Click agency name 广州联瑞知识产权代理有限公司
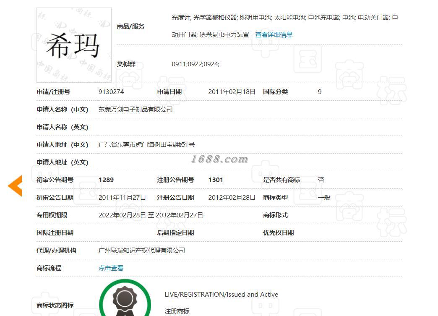Screen dimensions: 438x316 point(142,251)
